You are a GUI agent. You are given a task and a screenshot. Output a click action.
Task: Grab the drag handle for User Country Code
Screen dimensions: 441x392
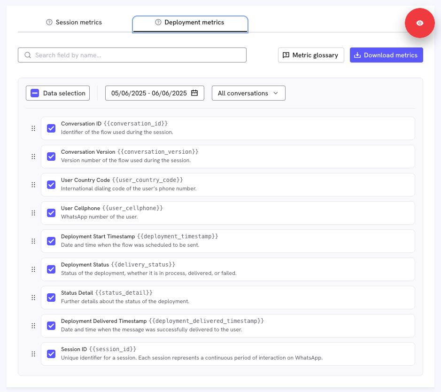(33, 185)
